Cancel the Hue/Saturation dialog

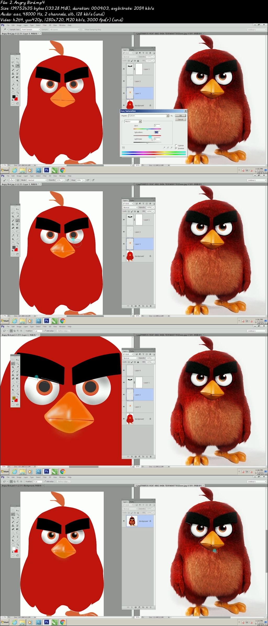click(180, 119)
